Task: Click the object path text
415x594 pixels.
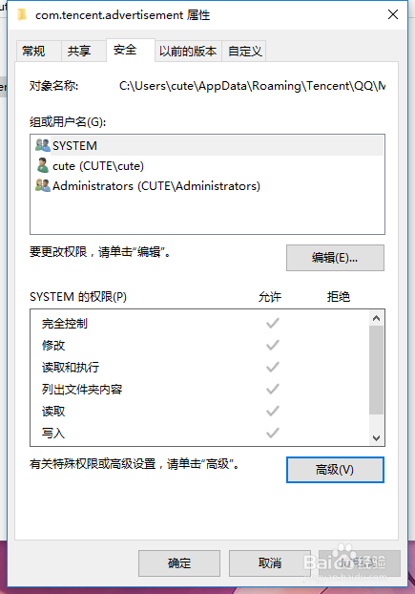Action: tap(252, 86)
